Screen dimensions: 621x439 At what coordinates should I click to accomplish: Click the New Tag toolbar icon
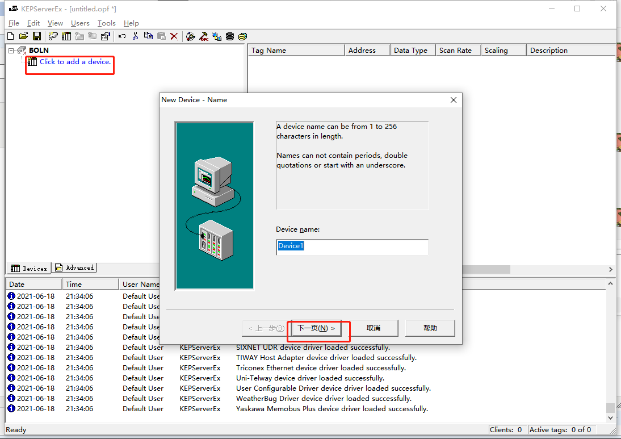tap(93, 36)
